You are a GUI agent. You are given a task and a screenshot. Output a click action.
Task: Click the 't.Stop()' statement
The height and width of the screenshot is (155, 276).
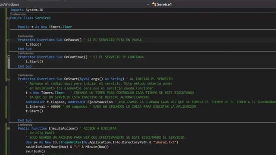(x=33, y=44)
